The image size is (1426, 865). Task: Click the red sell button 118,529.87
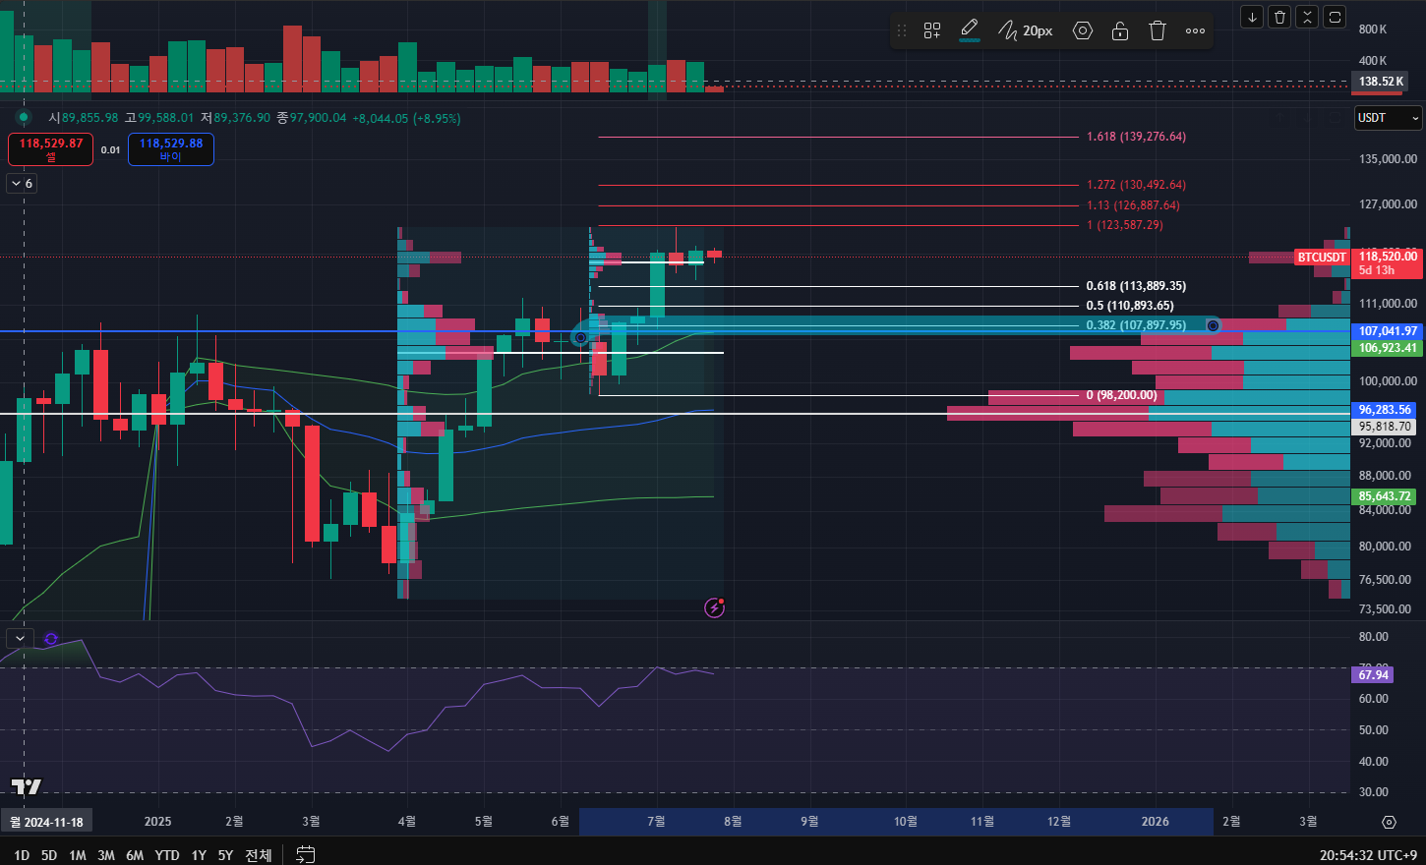click(x=51, y=149)
